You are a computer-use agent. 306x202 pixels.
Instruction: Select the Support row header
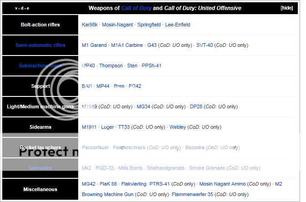click(40, 86)
